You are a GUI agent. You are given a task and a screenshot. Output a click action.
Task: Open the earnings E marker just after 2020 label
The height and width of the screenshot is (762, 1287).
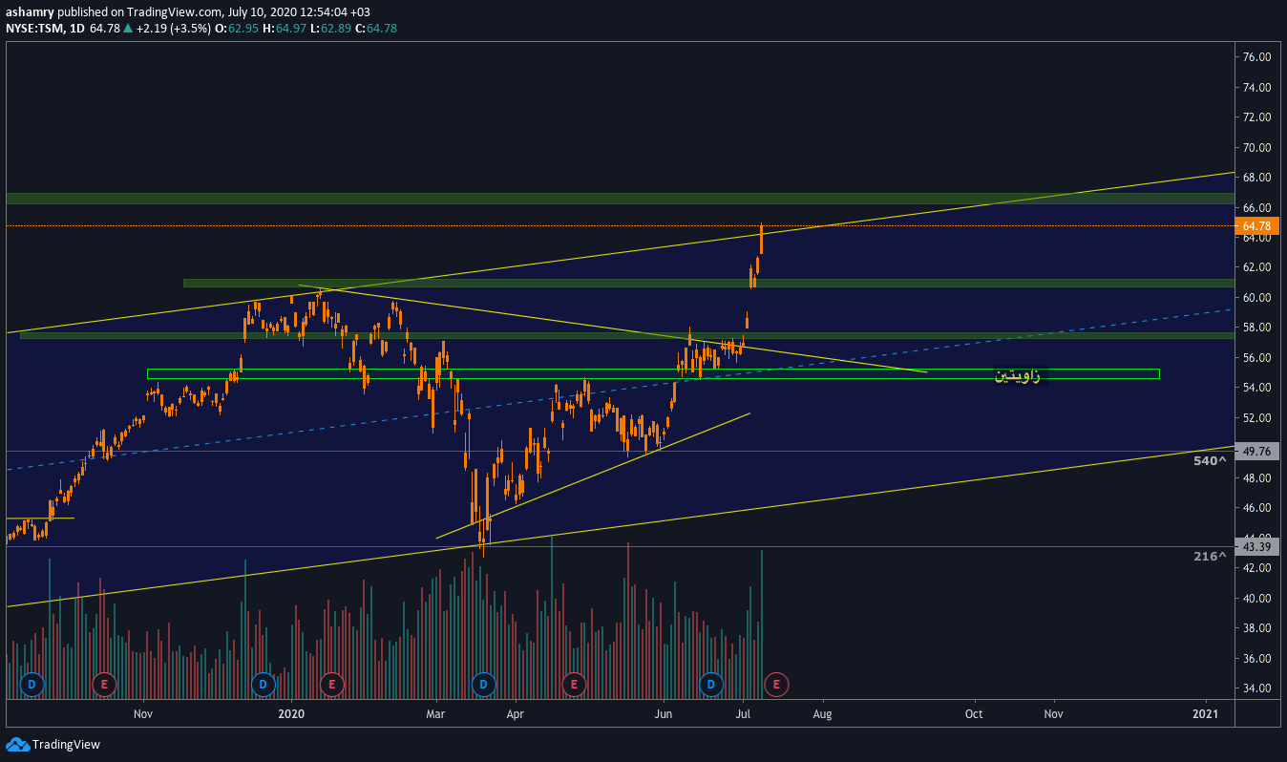pos(331,684)
